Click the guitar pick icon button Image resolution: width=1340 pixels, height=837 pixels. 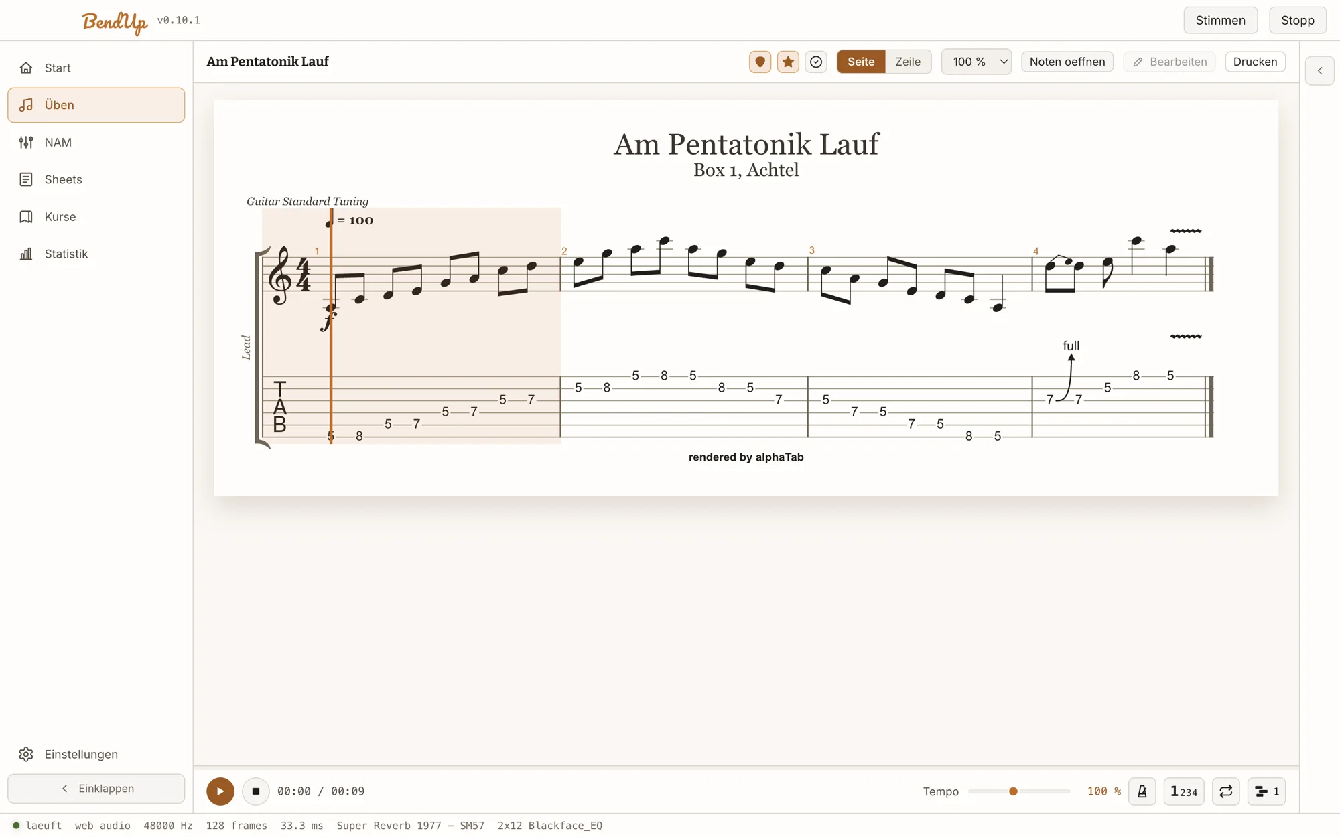(760, 62)
